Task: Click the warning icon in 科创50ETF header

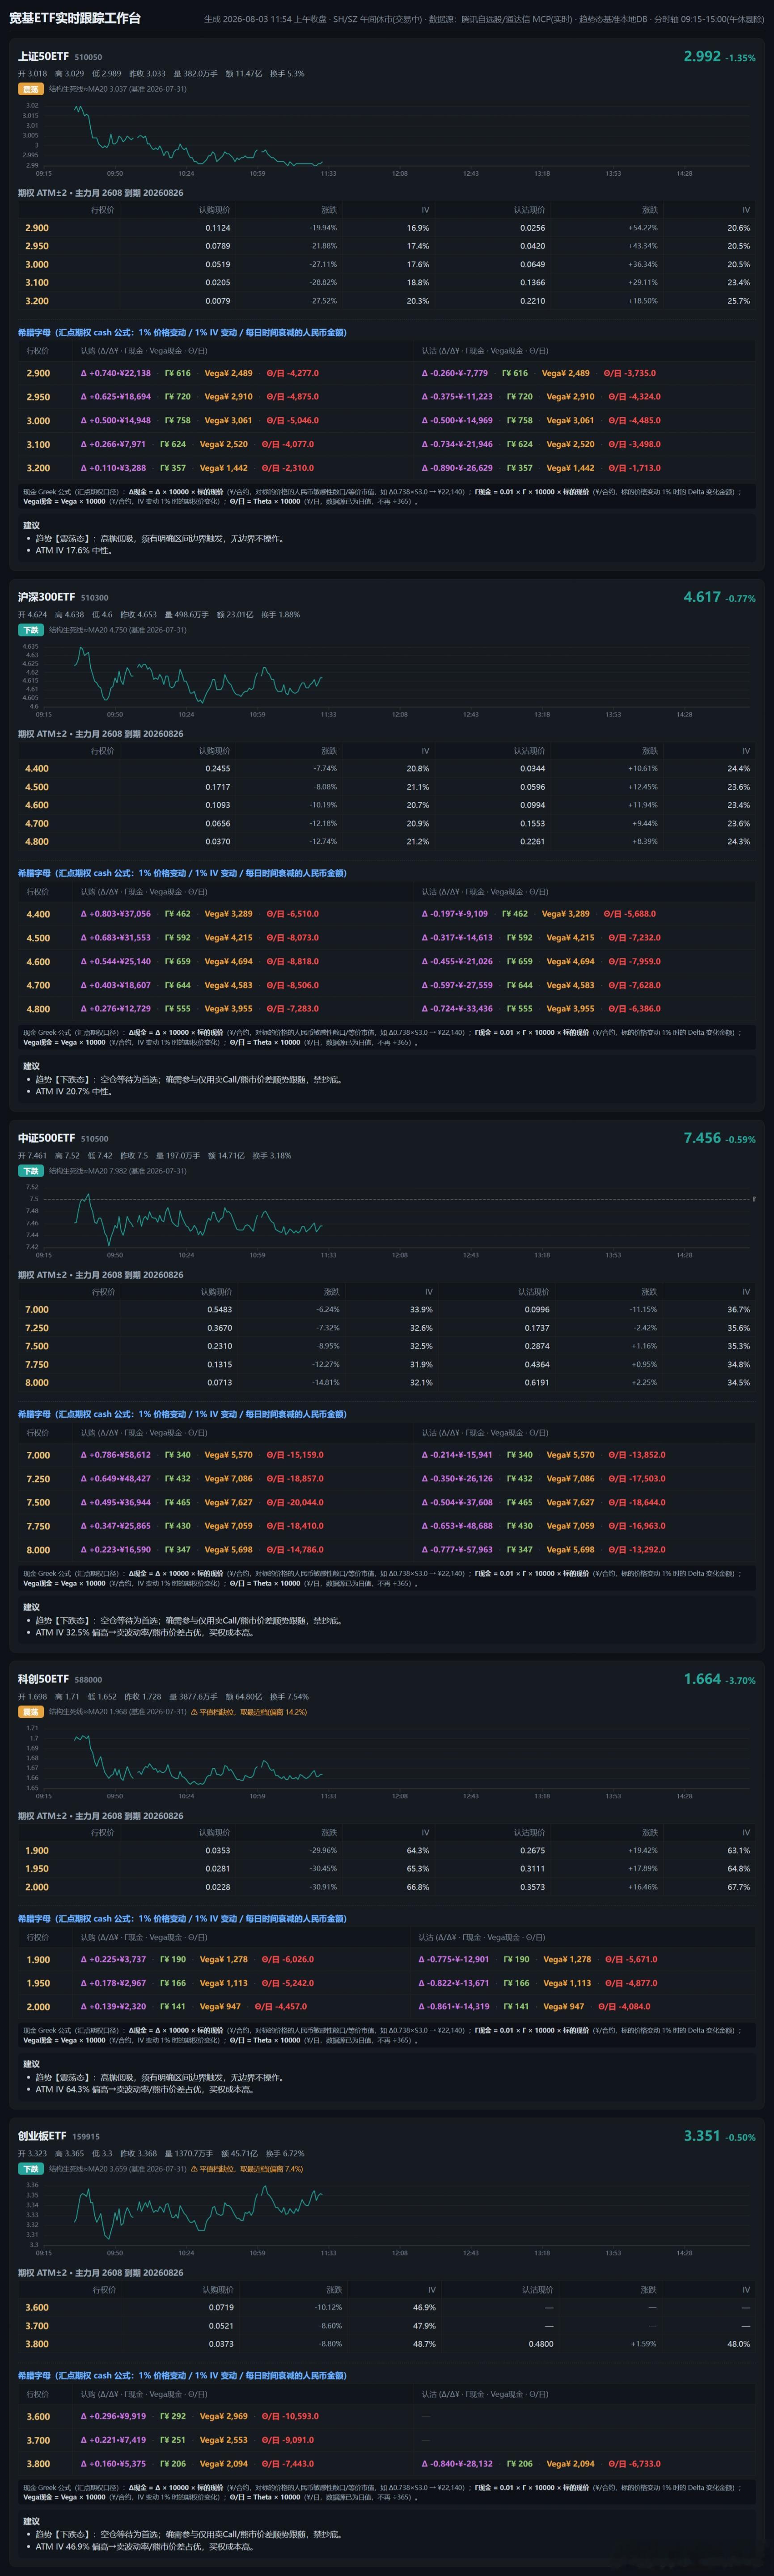Action: coord(194,1711)
